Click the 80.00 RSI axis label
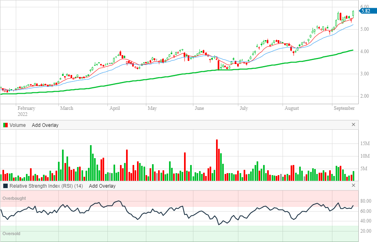 [x=366, y=201]
